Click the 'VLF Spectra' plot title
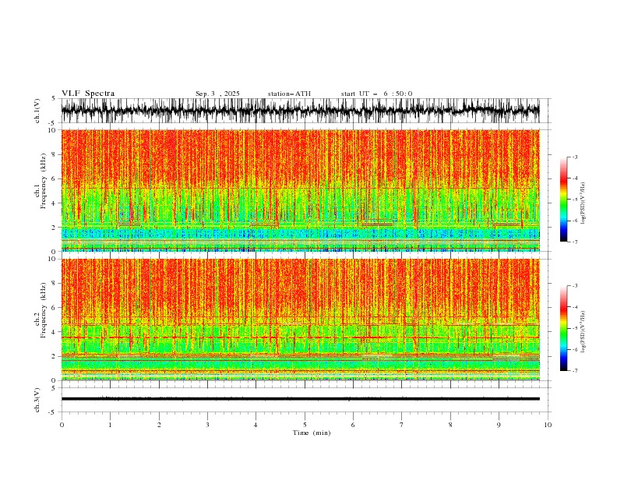Screen dimensions: 617x477 pyautogui.click(x=88, y=94)
